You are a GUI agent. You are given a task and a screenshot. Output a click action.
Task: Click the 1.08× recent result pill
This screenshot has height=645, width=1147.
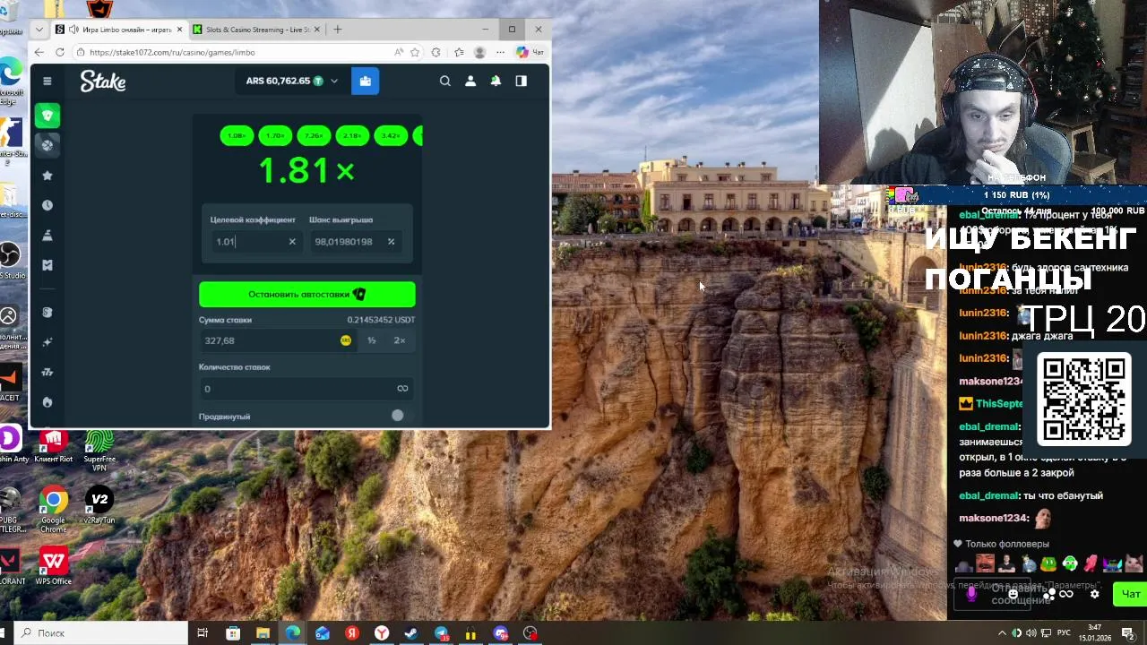[237, 135]
